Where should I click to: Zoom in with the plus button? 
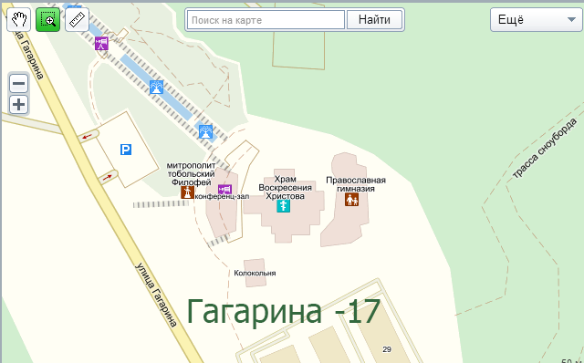18,105
